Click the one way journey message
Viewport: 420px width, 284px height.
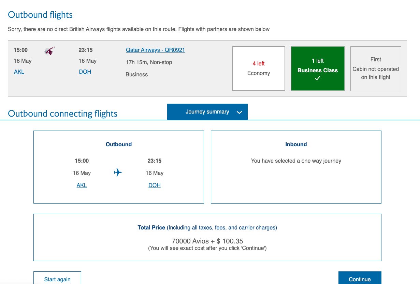pos(296,161)
